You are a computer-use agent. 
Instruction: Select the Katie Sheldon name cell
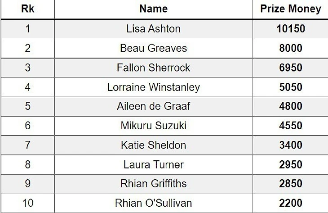point(154,145)
